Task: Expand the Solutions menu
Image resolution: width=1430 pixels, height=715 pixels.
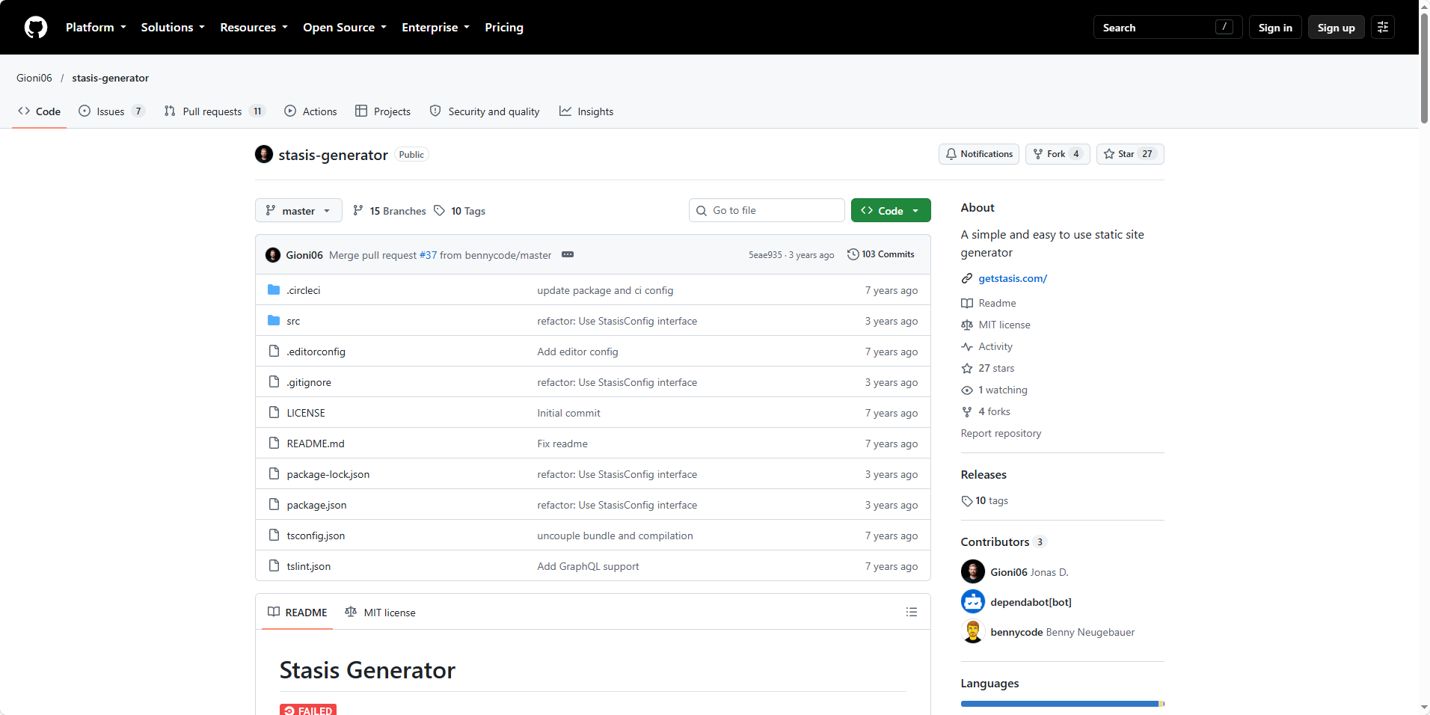Action: coord(173,28)
